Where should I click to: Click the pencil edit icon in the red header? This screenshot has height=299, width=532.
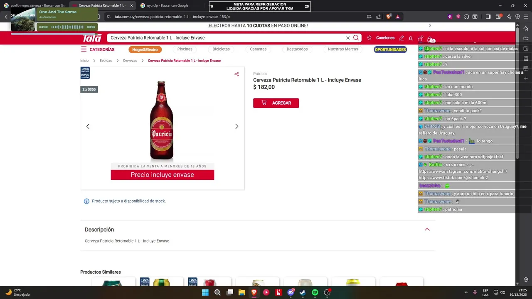401,38
